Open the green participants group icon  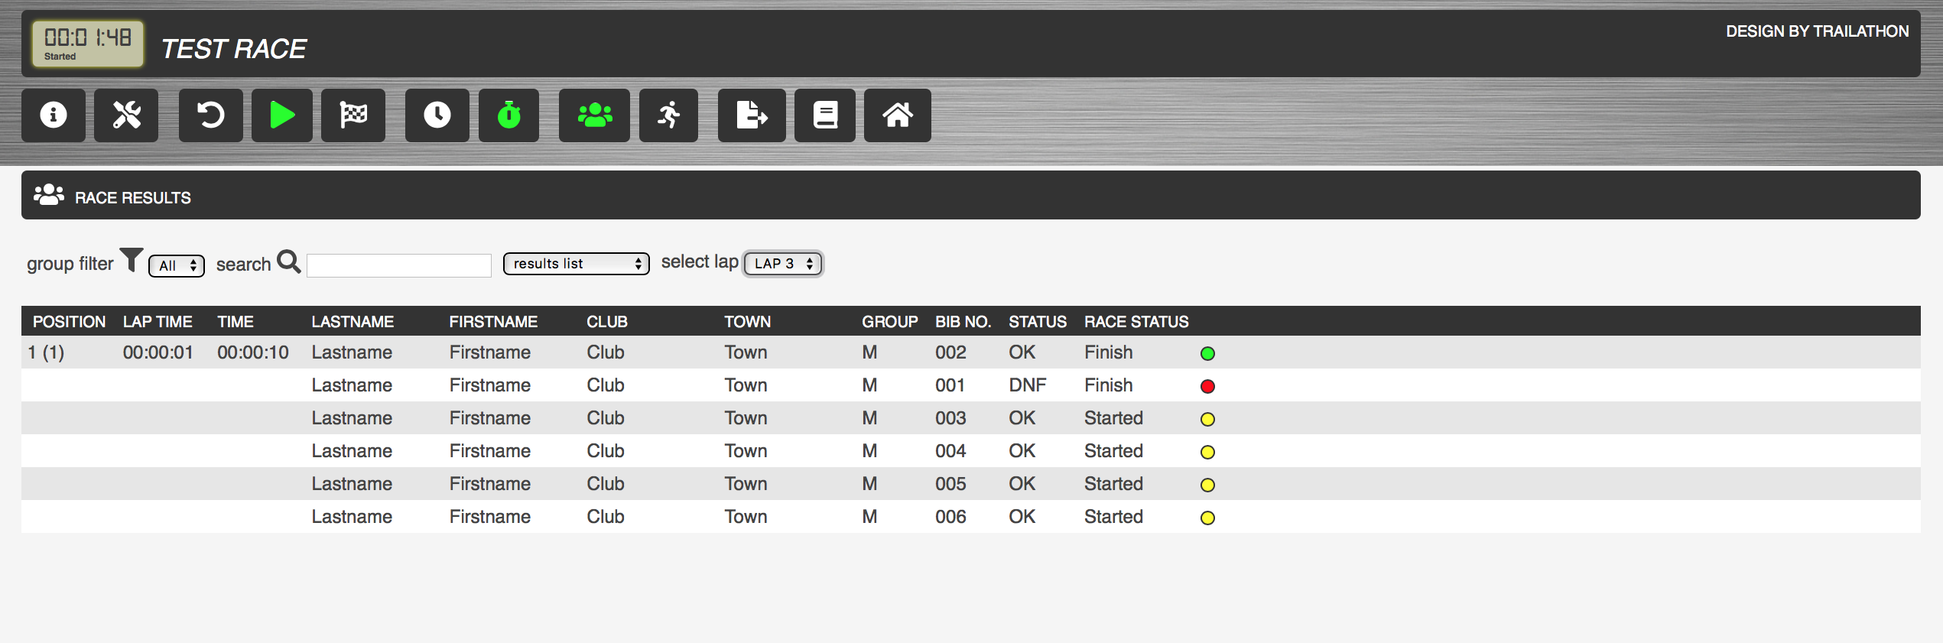594,115
